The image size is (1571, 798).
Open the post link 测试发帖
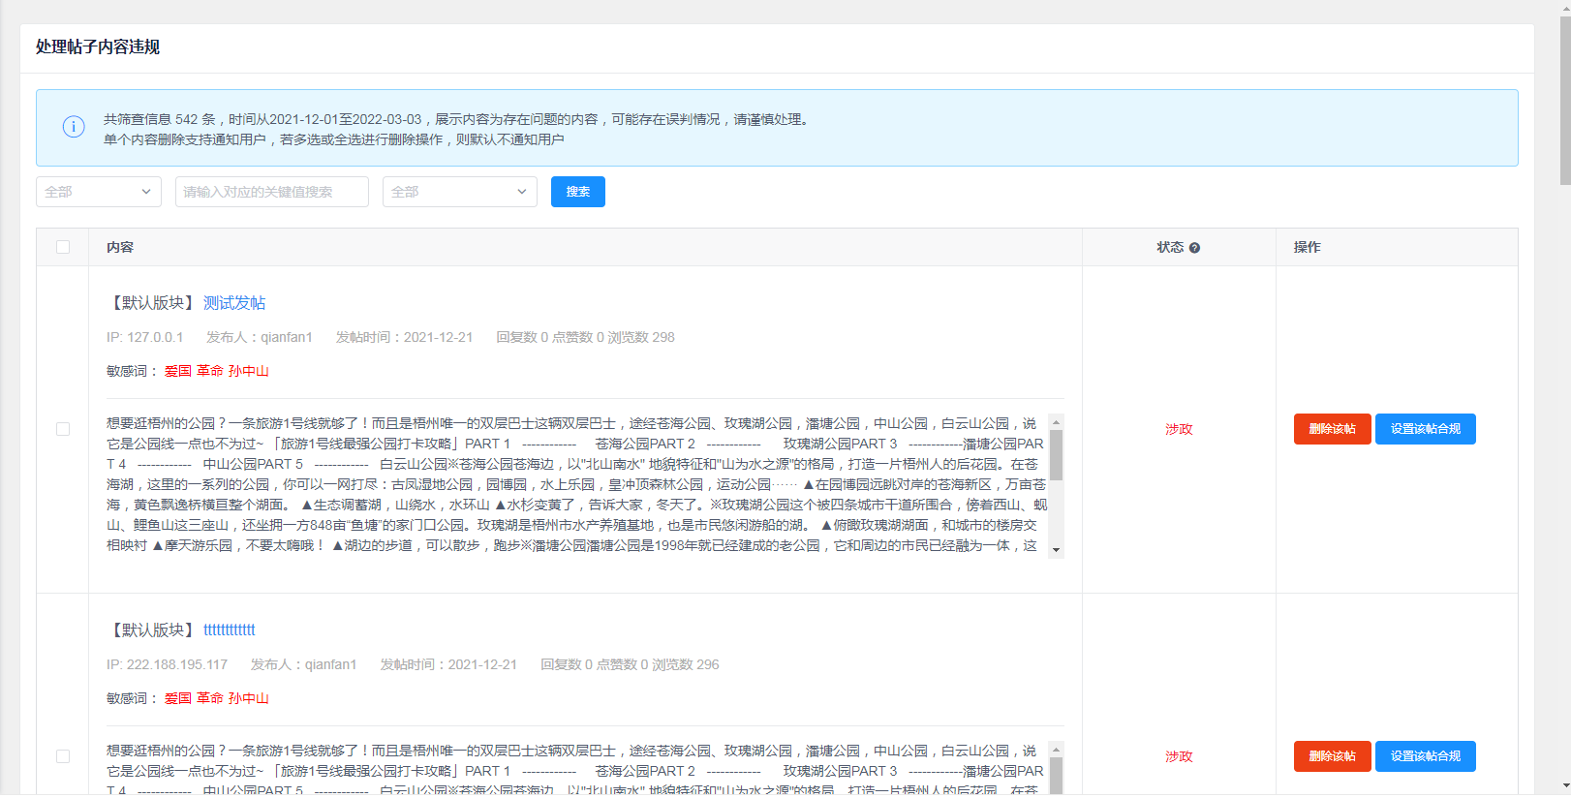(234, 303)
